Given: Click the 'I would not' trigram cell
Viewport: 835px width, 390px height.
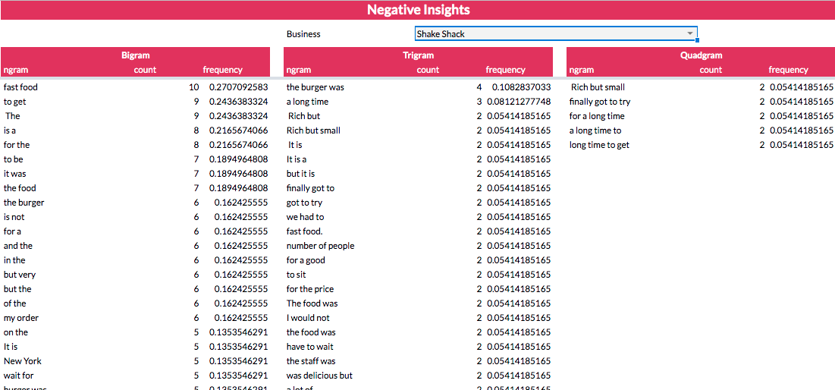Looking at the screenshot, I should (308, 318).
